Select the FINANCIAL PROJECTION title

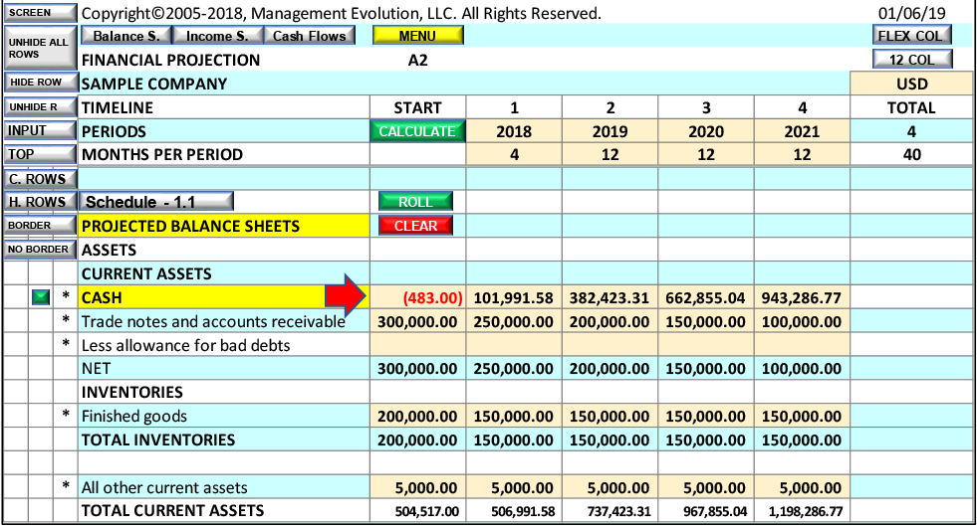pyautogui.click(x=170, y=61)
